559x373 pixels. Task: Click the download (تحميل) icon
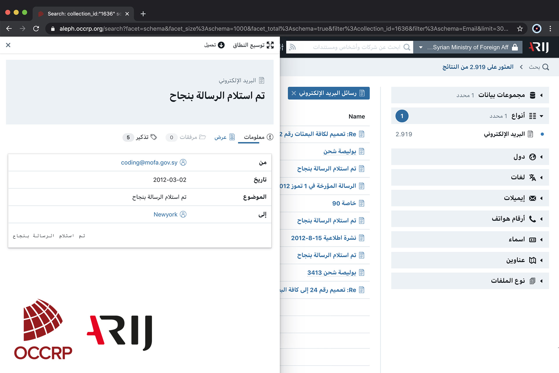(x=221, y=45)
